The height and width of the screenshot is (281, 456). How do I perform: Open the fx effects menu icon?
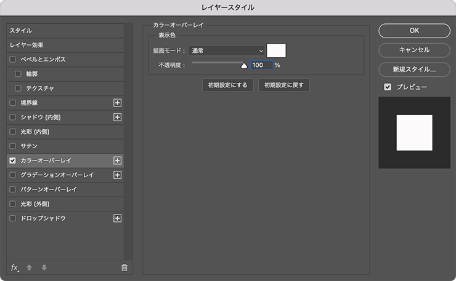tap(15, 267)
